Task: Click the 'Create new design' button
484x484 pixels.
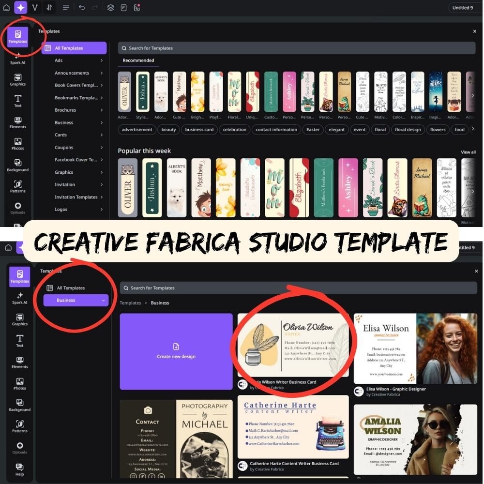Action: (x=176, y=352)
